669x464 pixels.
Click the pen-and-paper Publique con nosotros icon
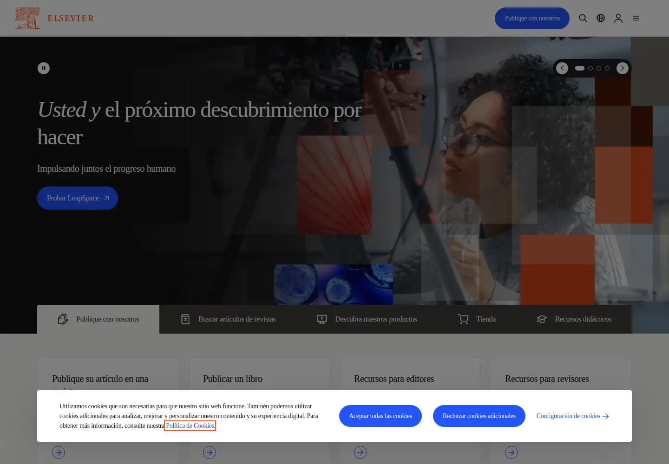tap(63, 319)
